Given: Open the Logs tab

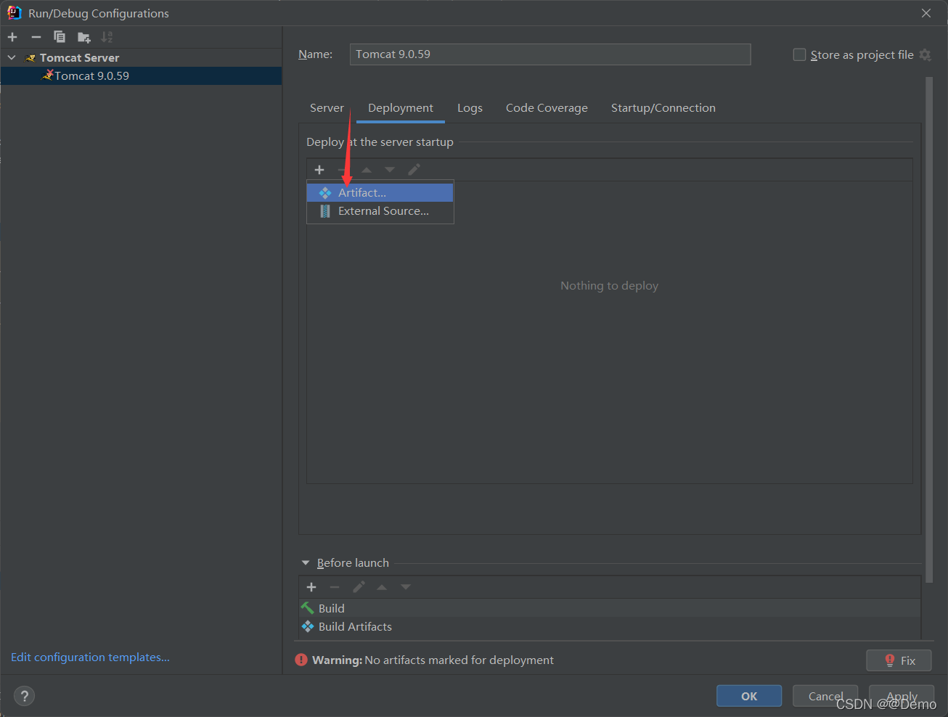Looking at the screenshot, I should [x=470, y=107].
